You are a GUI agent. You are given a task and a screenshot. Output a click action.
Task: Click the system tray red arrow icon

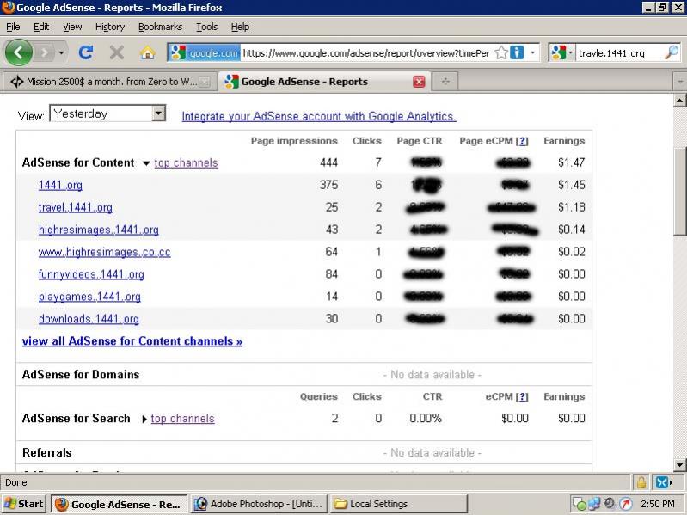point(626,504)
